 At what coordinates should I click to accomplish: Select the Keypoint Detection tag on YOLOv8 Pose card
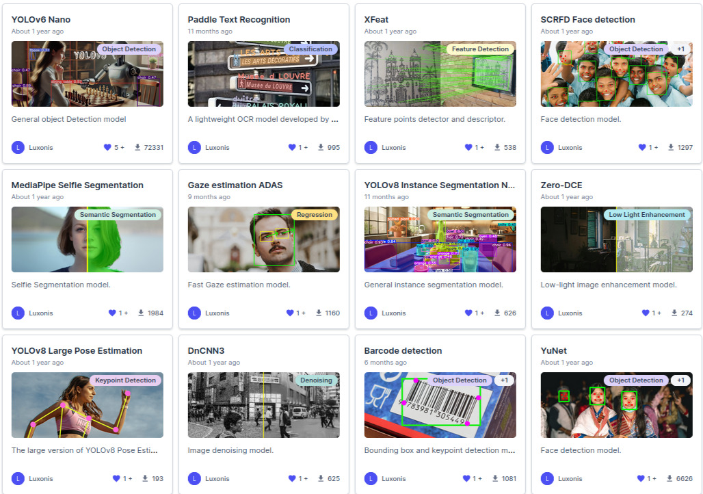pos(126,380)
